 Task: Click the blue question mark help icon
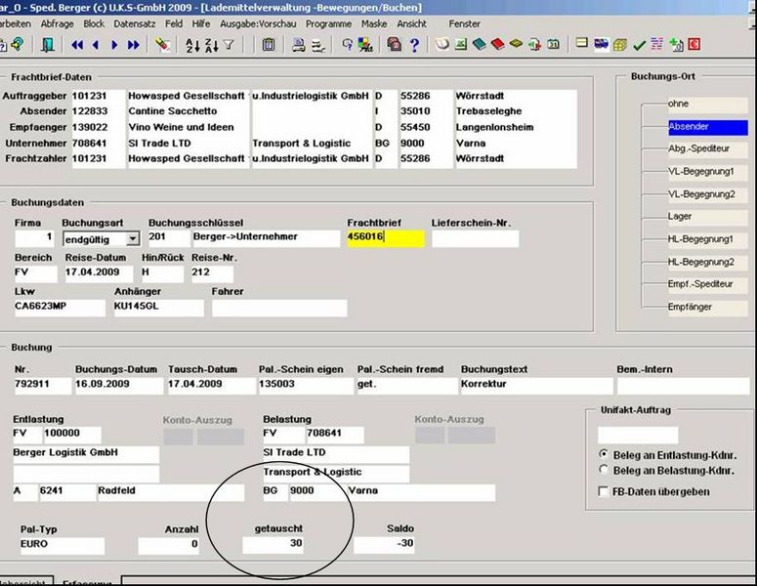pos(414,45)
